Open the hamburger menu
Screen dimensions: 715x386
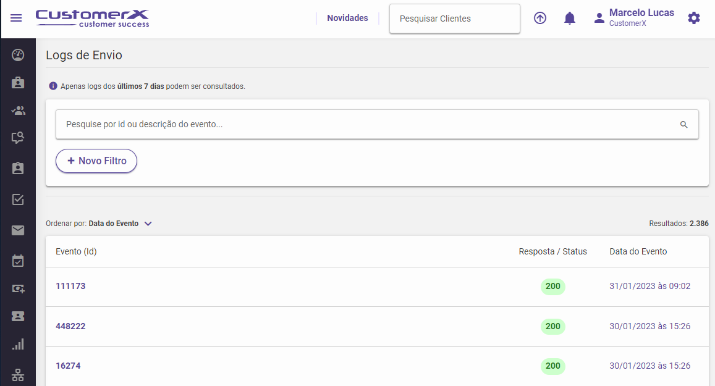click(x=17, y=19)
